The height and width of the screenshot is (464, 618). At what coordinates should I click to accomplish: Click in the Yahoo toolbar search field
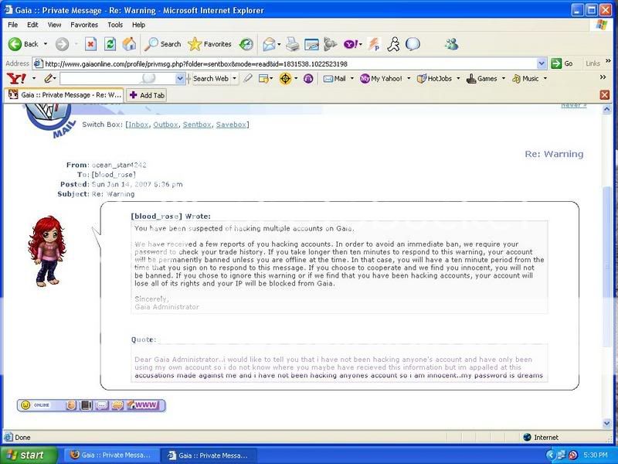point(116,78)
